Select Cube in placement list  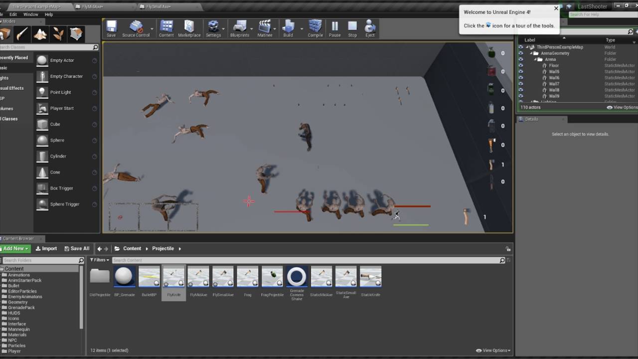(67, 124)
